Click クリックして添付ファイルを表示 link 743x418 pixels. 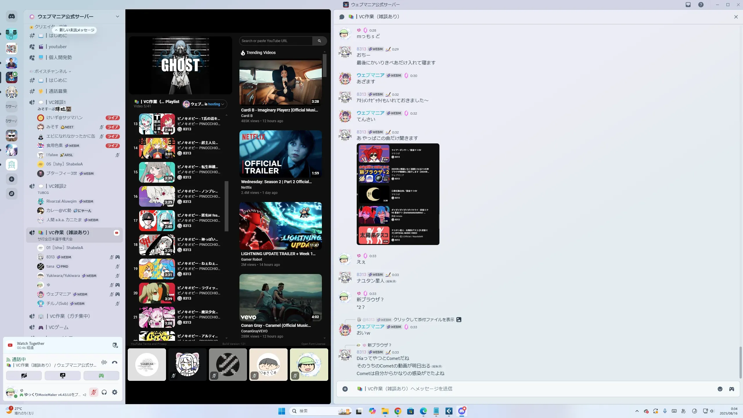coord(423,320)
